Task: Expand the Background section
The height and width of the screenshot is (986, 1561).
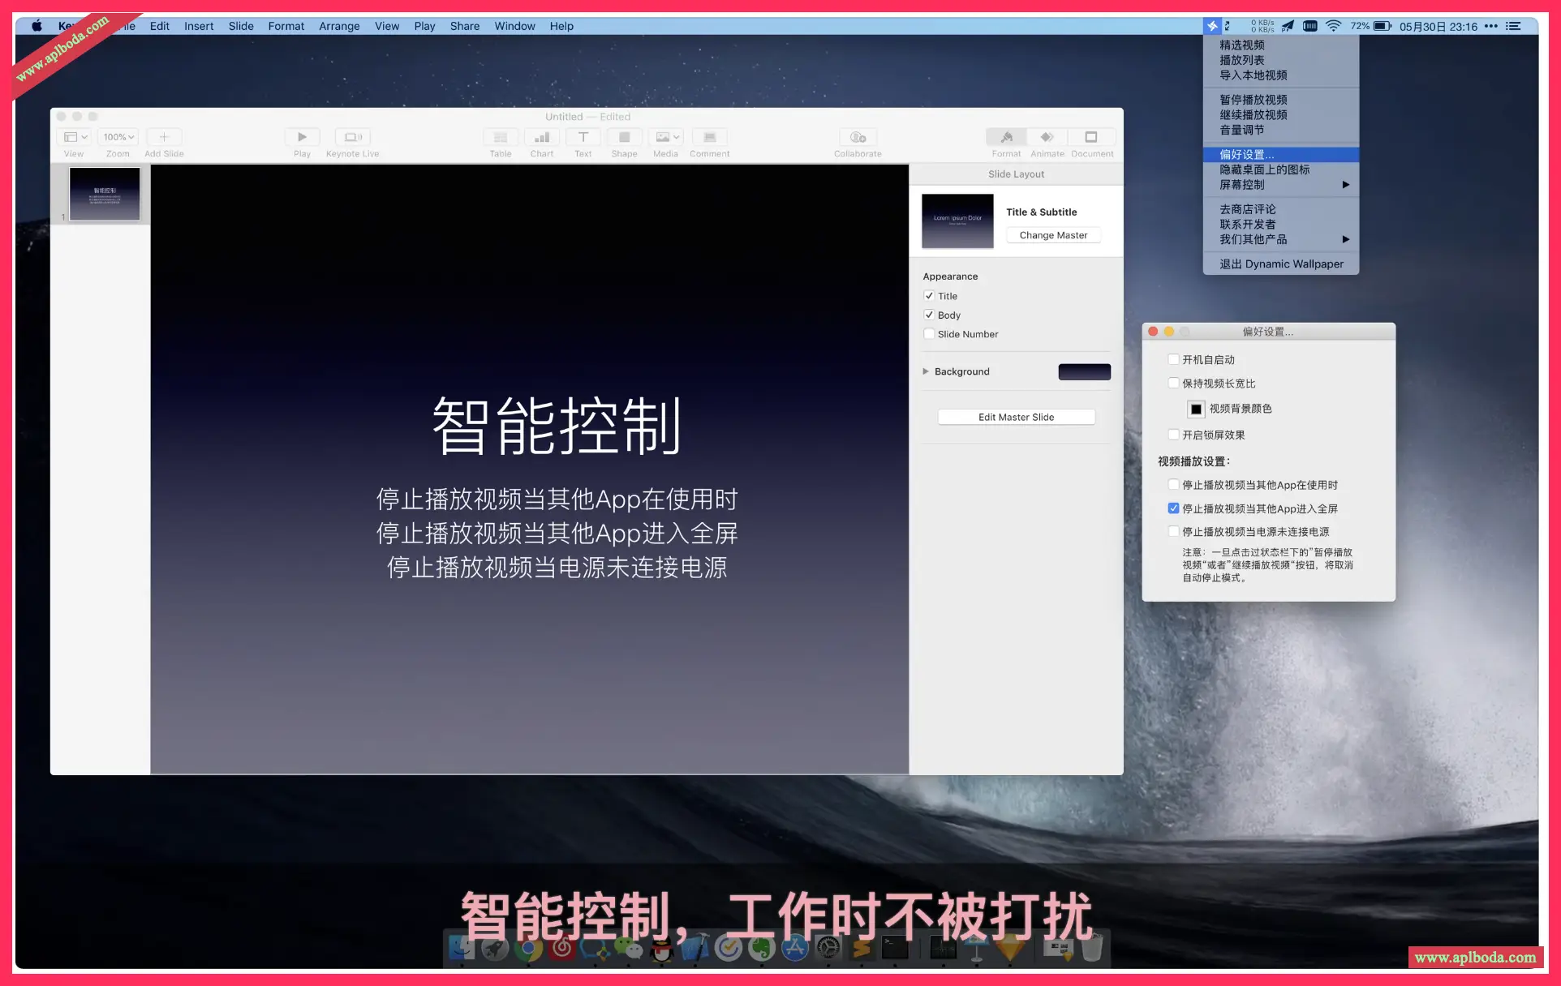Action: click(927, 371)
